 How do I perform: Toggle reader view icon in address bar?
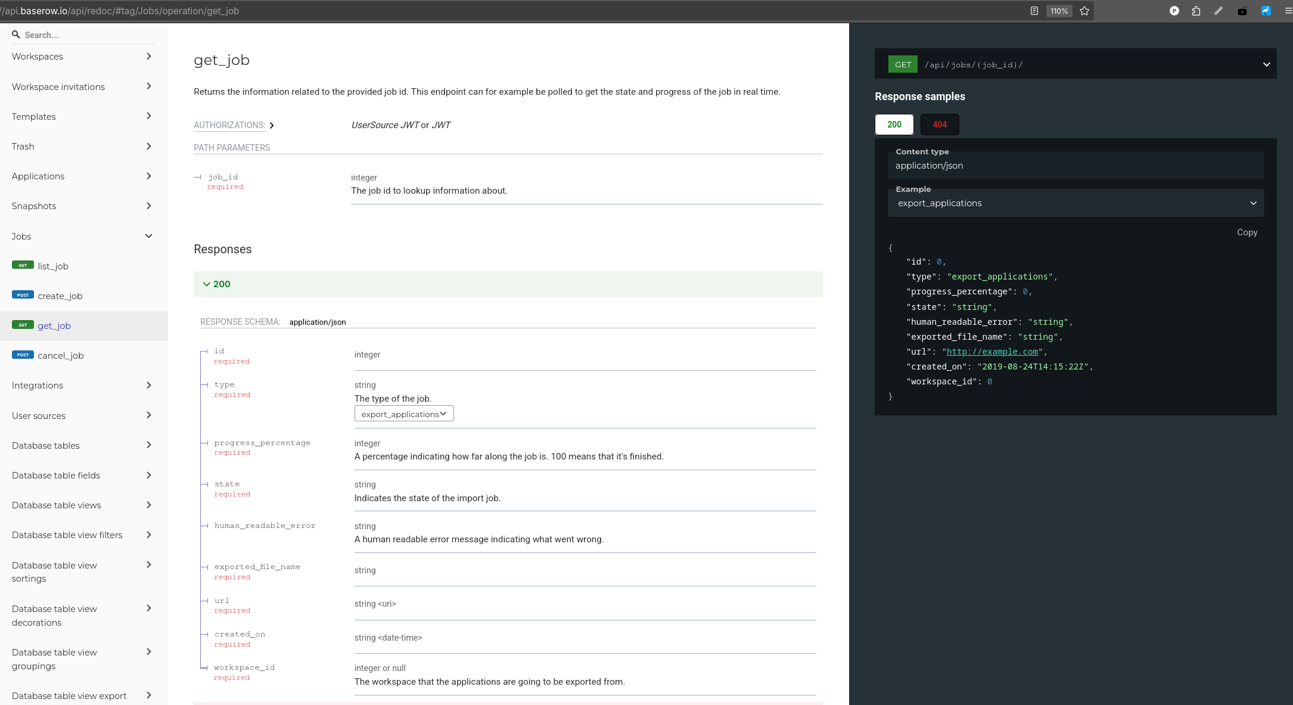tap(1034, 11)
